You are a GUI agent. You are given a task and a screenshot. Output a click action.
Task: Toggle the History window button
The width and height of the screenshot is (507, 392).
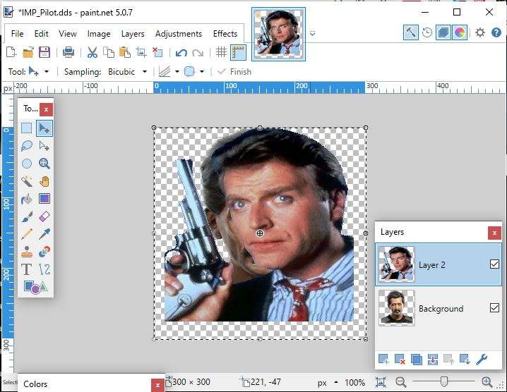(427, 32)
